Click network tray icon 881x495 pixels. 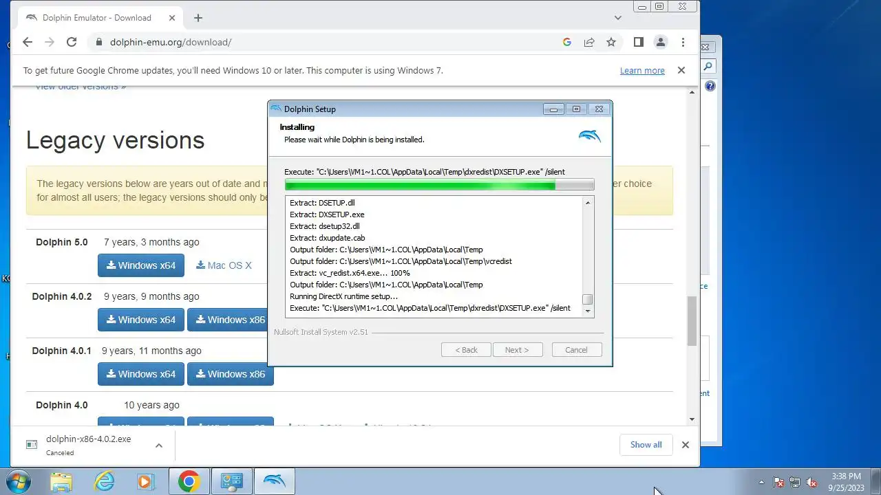coord(795,482)
